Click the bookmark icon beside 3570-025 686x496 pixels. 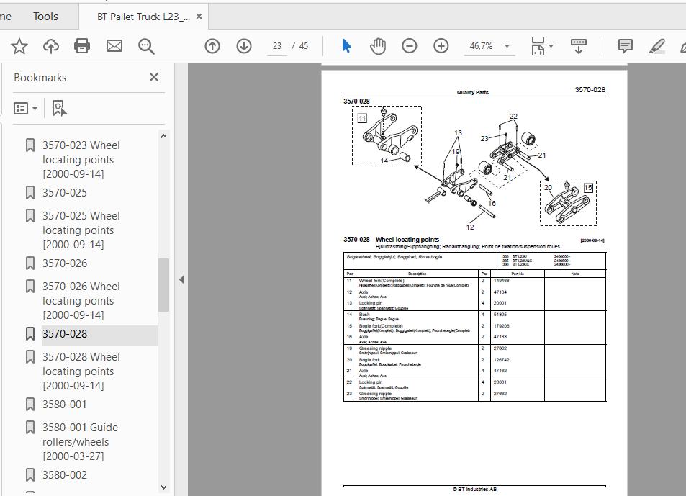click(30, 193)
